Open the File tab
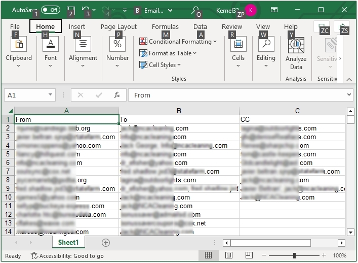 pyautogui.click(x=15, y=26)
